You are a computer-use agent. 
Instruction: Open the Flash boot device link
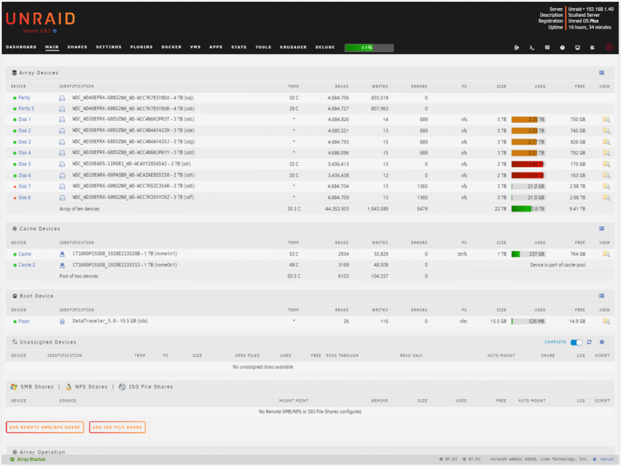tap(24, 321)
